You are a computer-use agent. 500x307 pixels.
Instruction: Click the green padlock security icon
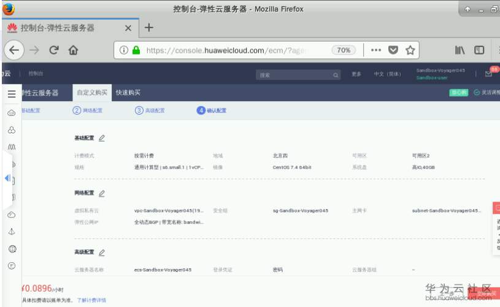pos(136,50)
